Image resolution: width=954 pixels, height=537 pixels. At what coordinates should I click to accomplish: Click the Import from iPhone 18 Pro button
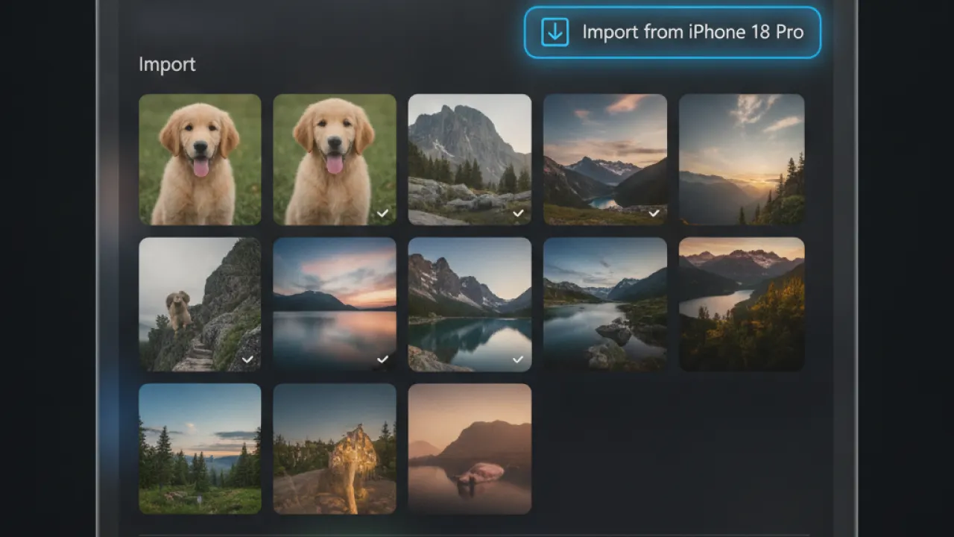[672, 32]
